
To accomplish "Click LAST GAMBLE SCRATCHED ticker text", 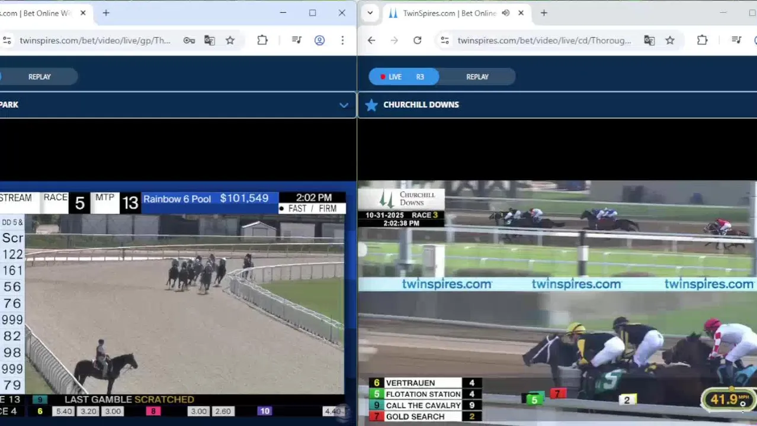I will (x=129, y=399).
